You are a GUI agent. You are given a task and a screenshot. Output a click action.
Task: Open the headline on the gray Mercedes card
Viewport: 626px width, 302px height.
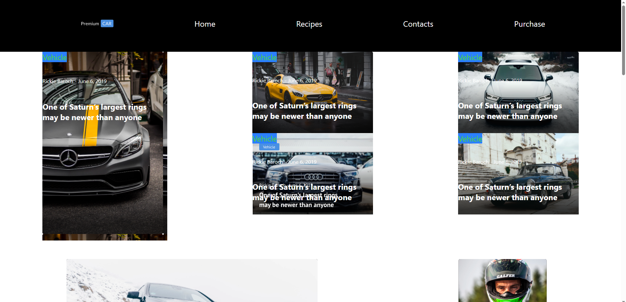(x=94, y=112)
